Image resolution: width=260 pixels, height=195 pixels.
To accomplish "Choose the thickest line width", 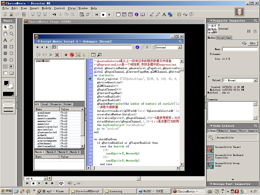I will coord(8,111).
